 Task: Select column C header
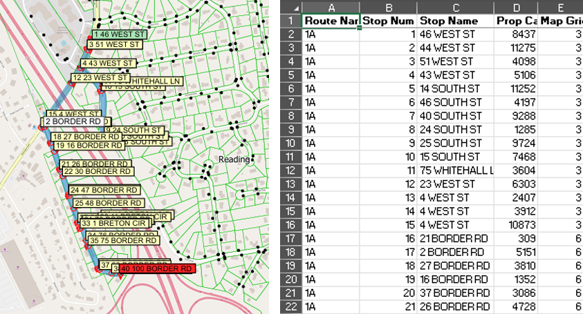pos(455,7)
